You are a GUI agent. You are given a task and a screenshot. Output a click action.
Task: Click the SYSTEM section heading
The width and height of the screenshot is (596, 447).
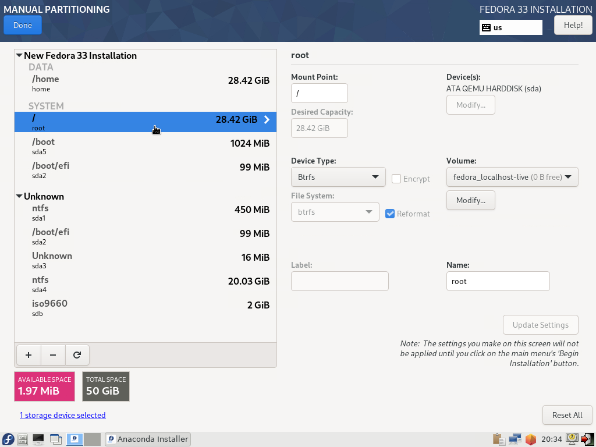[x=46, y=106]
